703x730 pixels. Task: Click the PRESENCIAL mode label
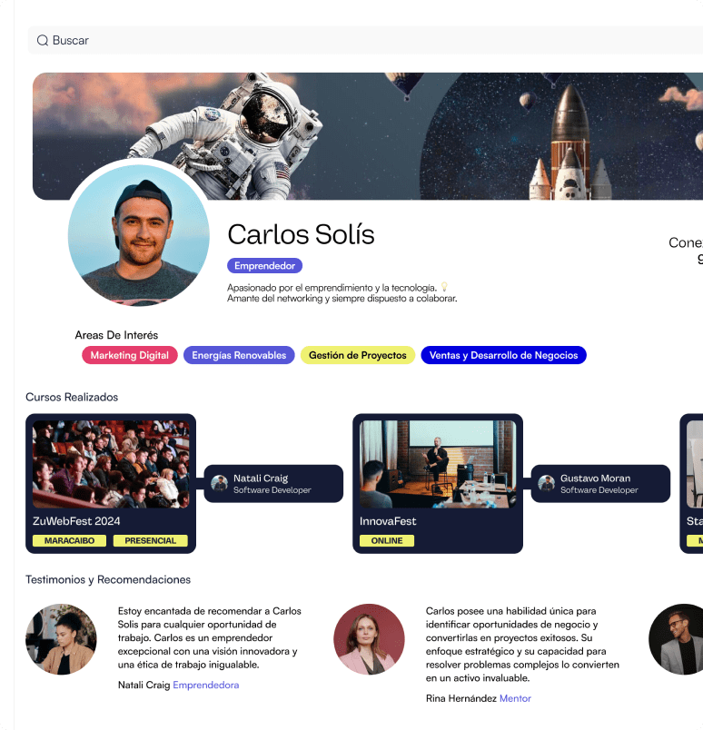150,540
